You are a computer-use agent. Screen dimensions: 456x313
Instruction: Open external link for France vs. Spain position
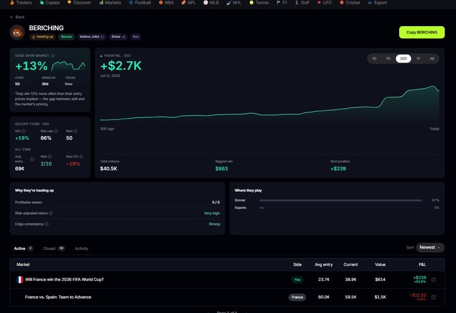point(433,297)
